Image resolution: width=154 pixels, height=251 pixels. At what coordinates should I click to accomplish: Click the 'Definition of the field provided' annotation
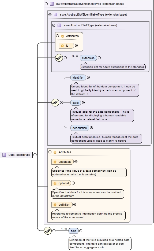pyautogui.click(x=100, y=244)
